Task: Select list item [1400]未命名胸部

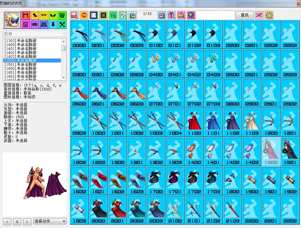Action: [x=32, y=45]
